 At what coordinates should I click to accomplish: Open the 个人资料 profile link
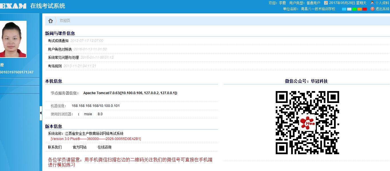click(382, 3)
